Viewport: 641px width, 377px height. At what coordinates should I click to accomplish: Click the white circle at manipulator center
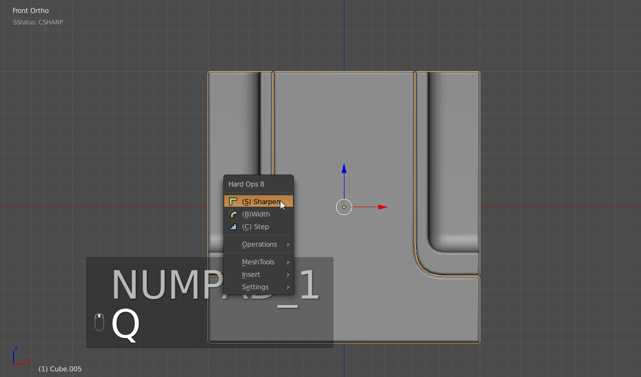(344, 207)
